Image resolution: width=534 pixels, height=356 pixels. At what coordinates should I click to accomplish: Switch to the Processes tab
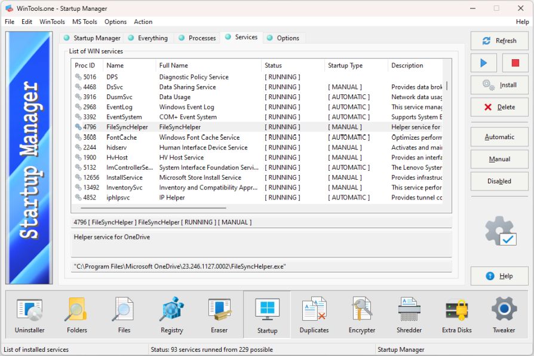coord(197,38)
